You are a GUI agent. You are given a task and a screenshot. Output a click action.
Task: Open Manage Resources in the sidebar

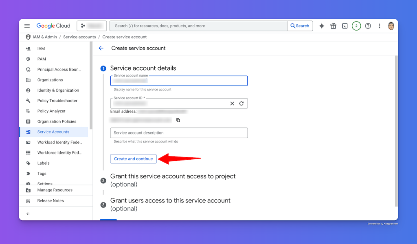coord(56,190)
